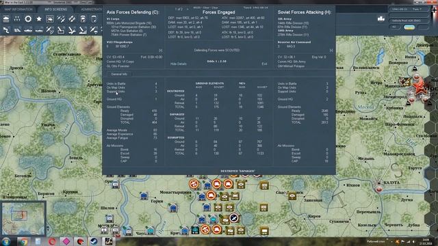Toggle the colored weather pill in top right

tap(409, 27)
